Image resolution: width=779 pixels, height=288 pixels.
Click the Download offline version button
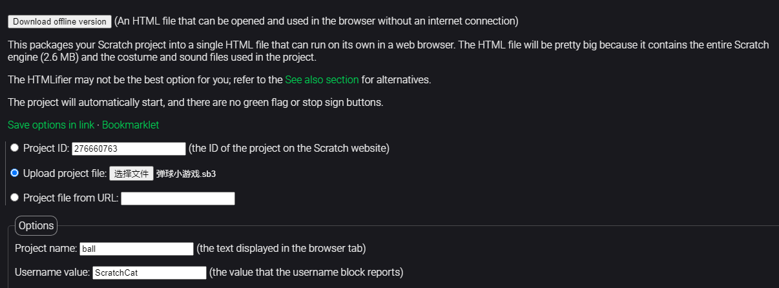pyautogui.click(x=59, y=21)
